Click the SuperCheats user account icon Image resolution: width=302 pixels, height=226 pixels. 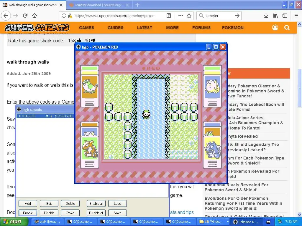coord(275,28)
